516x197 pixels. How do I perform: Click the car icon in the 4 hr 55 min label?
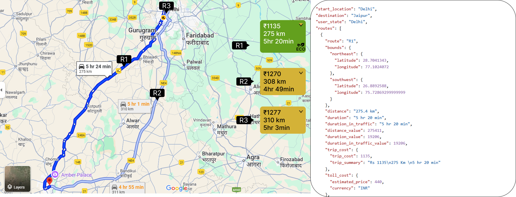(x=115, y=187)
